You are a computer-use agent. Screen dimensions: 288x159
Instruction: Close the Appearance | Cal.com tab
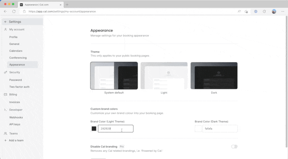(60, 5)
